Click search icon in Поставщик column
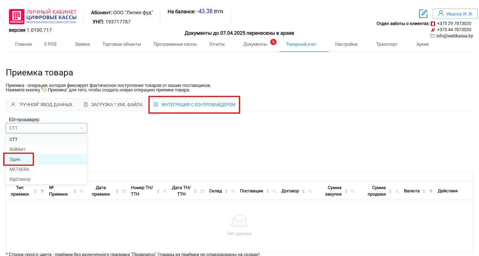This screenshot has height=256, width=479. [x=274, y=191]
